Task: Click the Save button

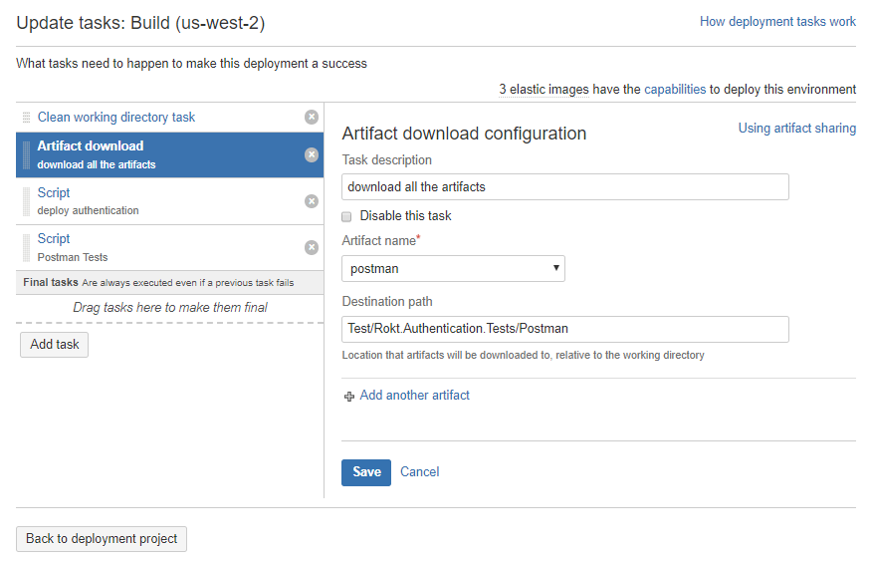Action: click(x=366, y=472)
